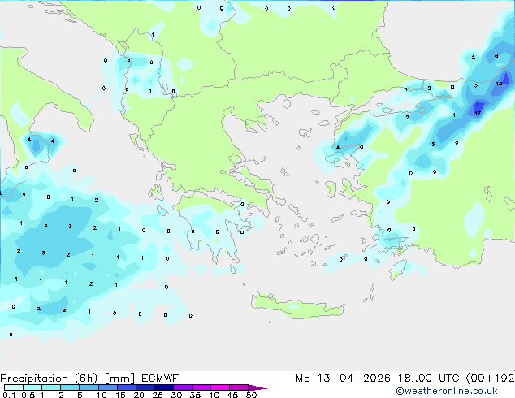Click the '17' precipitation value on the map
515x398 pixels.
pos(478,113)
